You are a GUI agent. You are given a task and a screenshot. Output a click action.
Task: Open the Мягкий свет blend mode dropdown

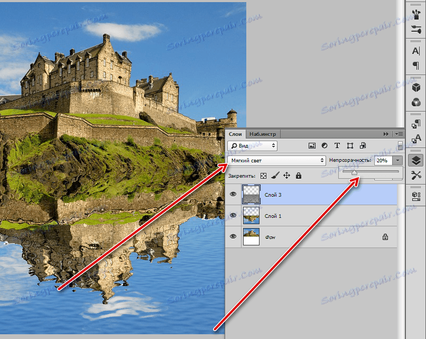point(276,161)
